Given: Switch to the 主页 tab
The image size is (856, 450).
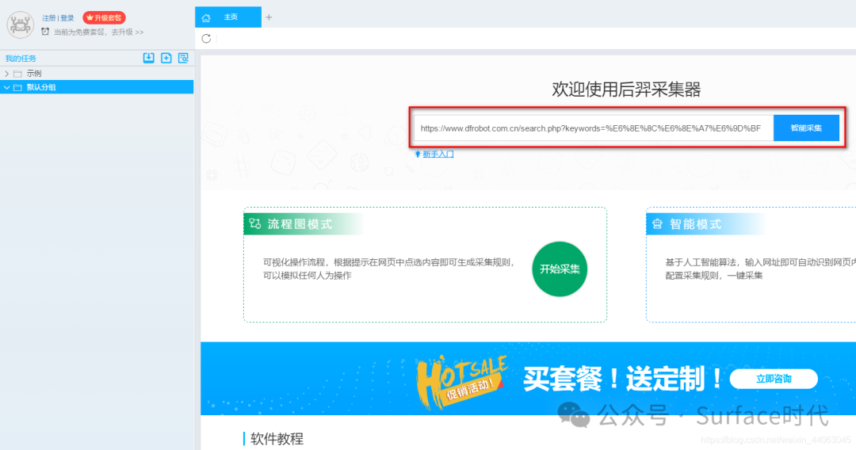Looking at the screenshot, I should (x=228, y=17).
